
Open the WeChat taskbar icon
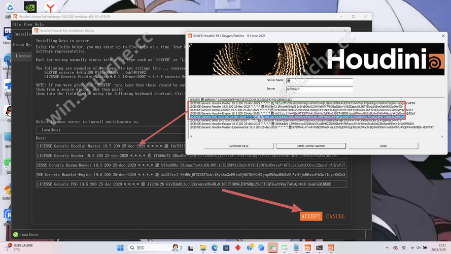click(273, 248)
